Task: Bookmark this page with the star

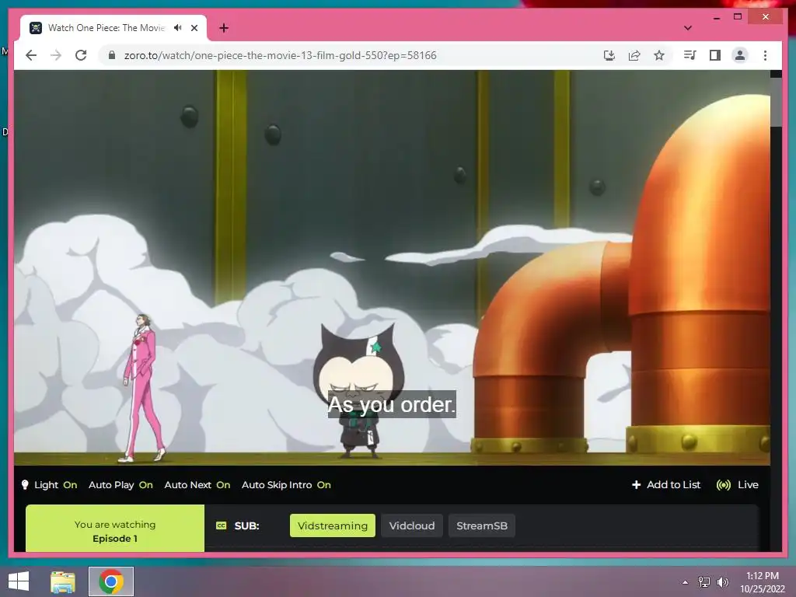Action: click(x=659, y=55)
